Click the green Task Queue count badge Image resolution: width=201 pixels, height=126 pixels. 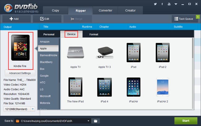(x=198, y=17)
